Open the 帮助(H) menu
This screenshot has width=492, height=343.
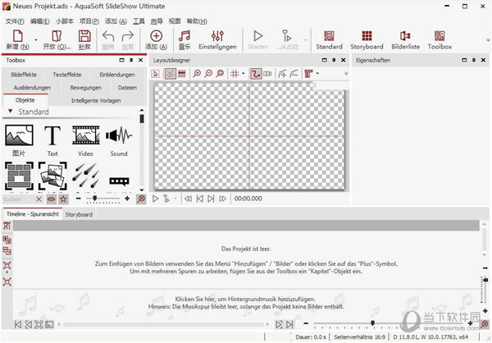coord(197,21)
